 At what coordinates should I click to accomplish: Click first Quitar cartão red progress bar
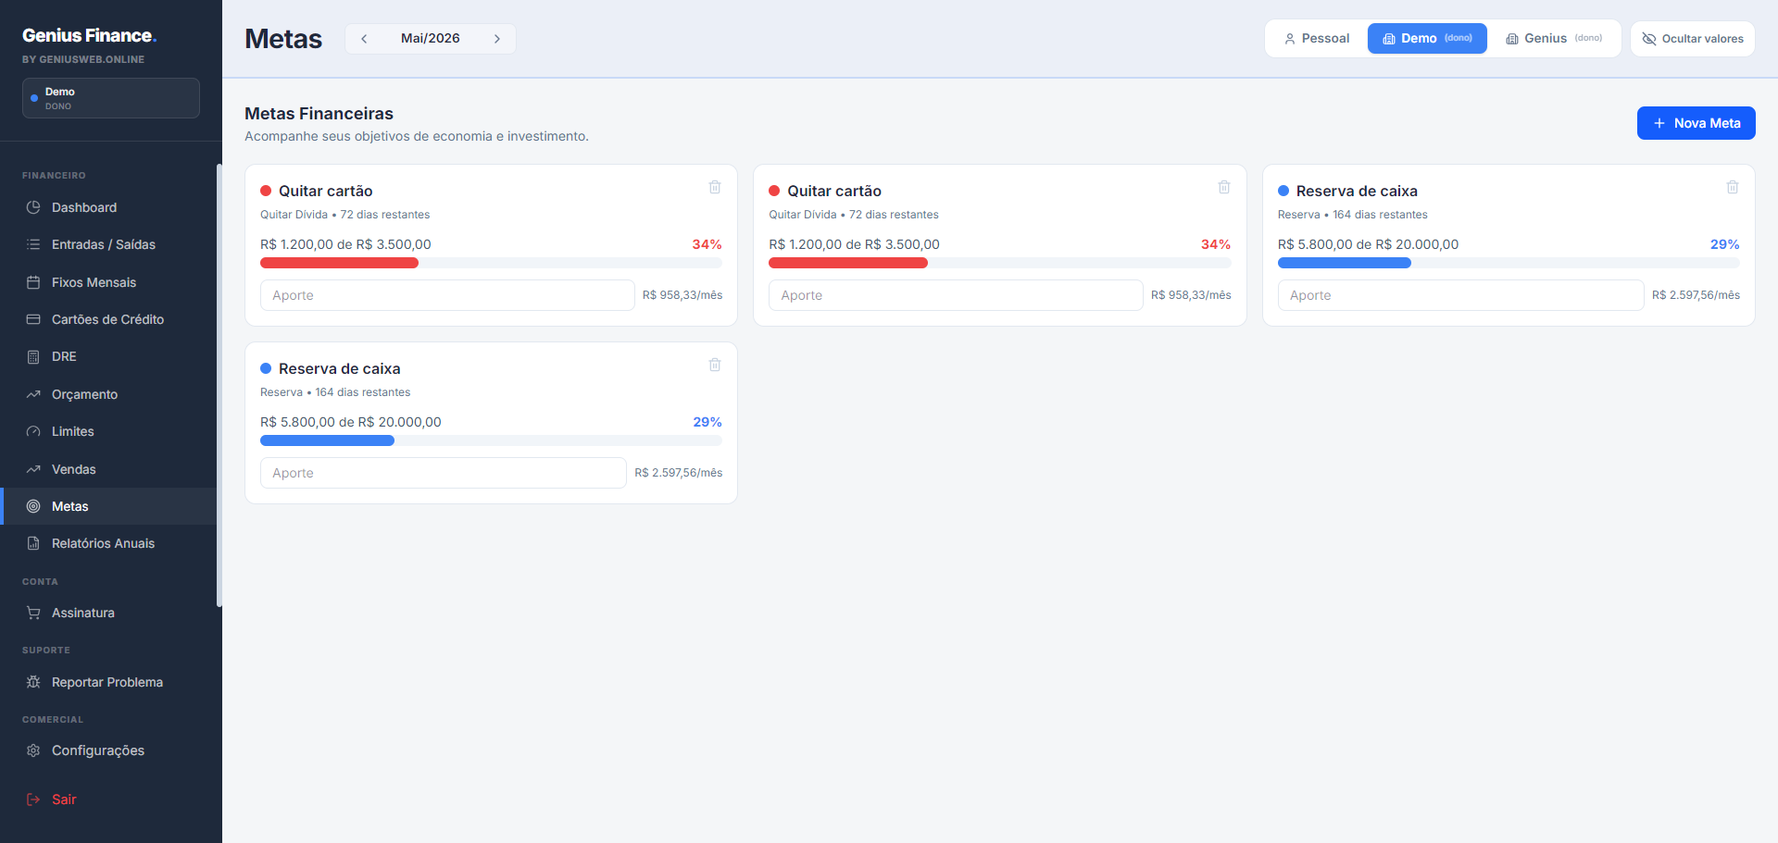click(339, 263)
